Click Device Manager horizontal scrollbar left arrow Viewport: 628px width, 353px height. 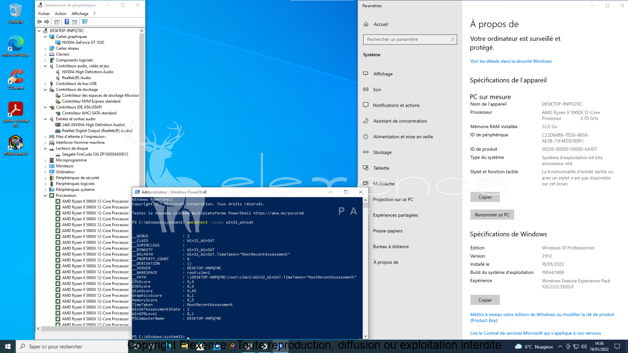[39, 329]
